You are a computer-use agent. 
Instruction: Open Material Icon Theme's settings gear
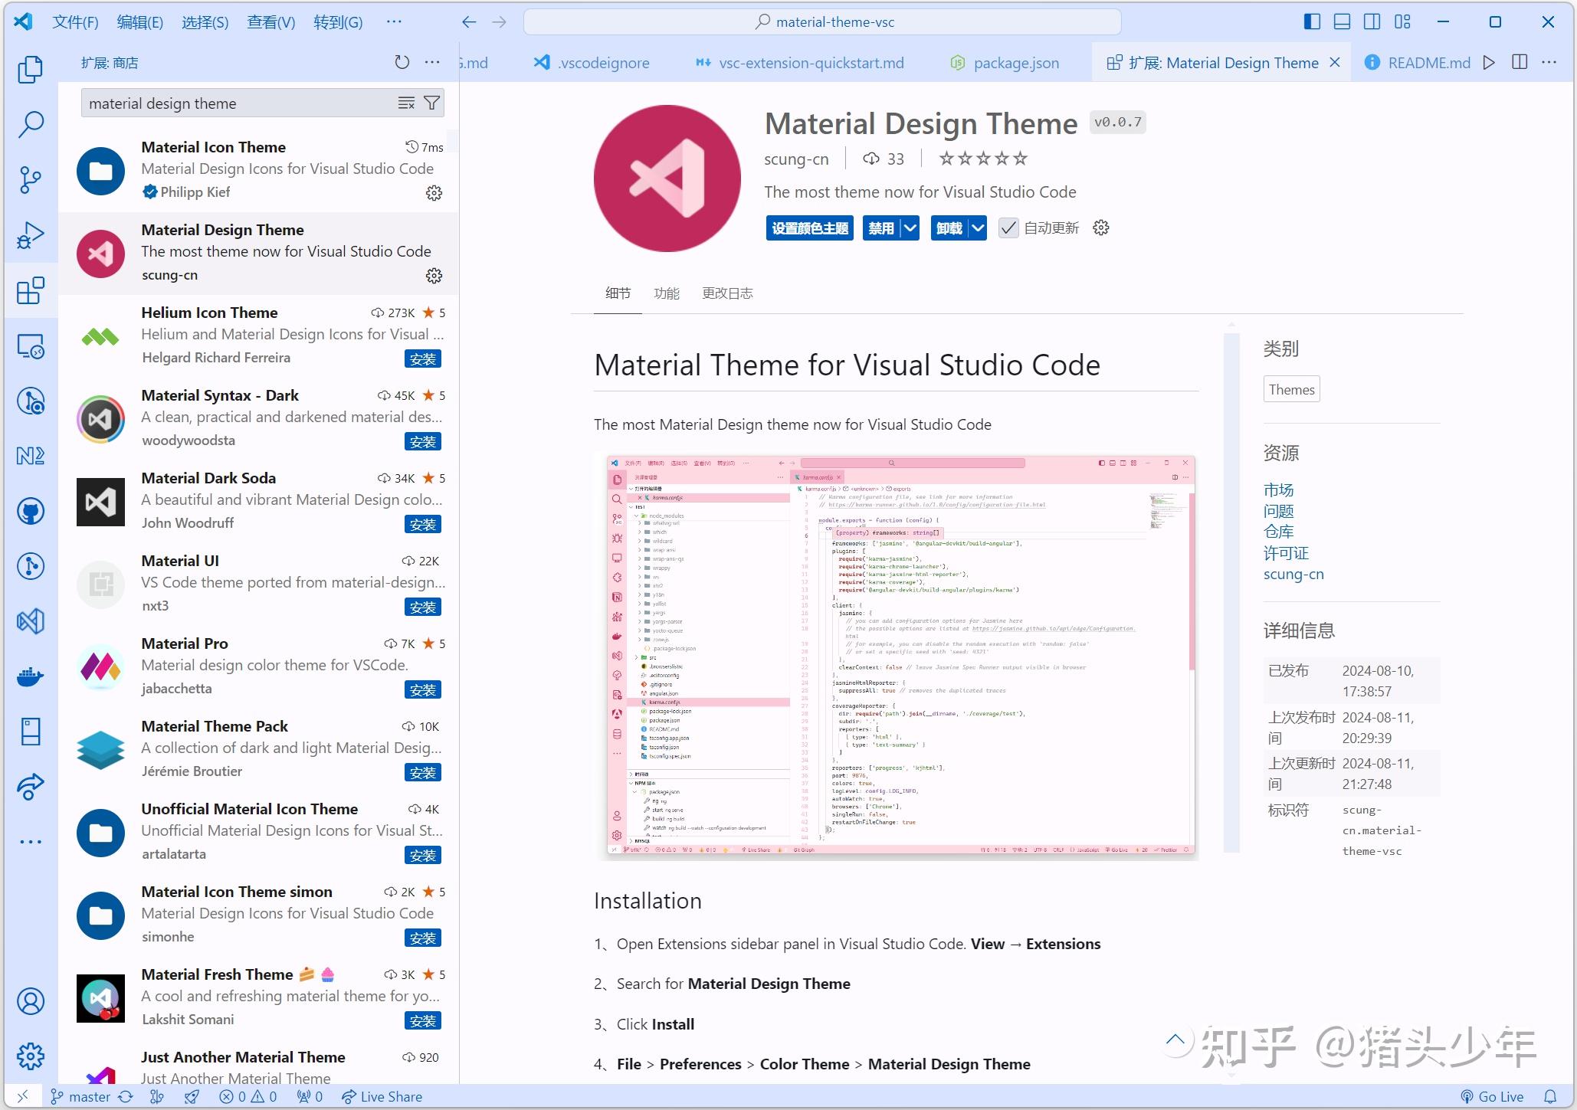coord(434,193)
